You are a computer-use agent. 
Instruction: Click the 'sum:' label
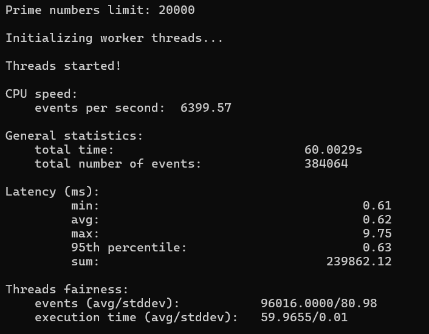[85, 262]
